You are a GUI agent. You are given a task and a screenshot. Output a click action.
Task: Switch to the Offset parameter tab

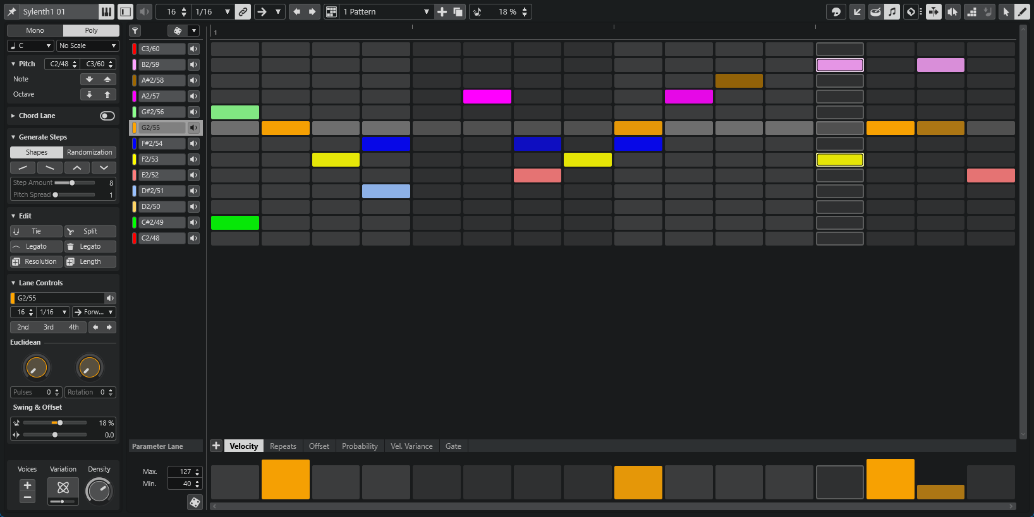click(319, 446)
